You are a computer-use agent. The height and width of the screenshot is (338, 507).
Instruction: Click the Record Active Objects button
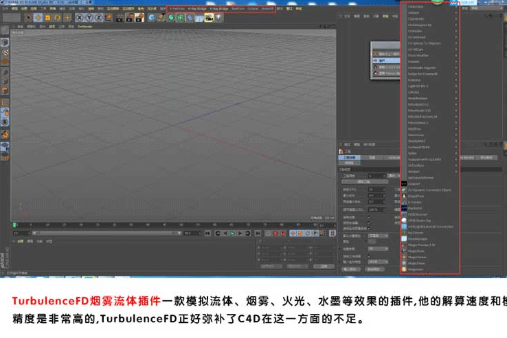coord(268,233)
